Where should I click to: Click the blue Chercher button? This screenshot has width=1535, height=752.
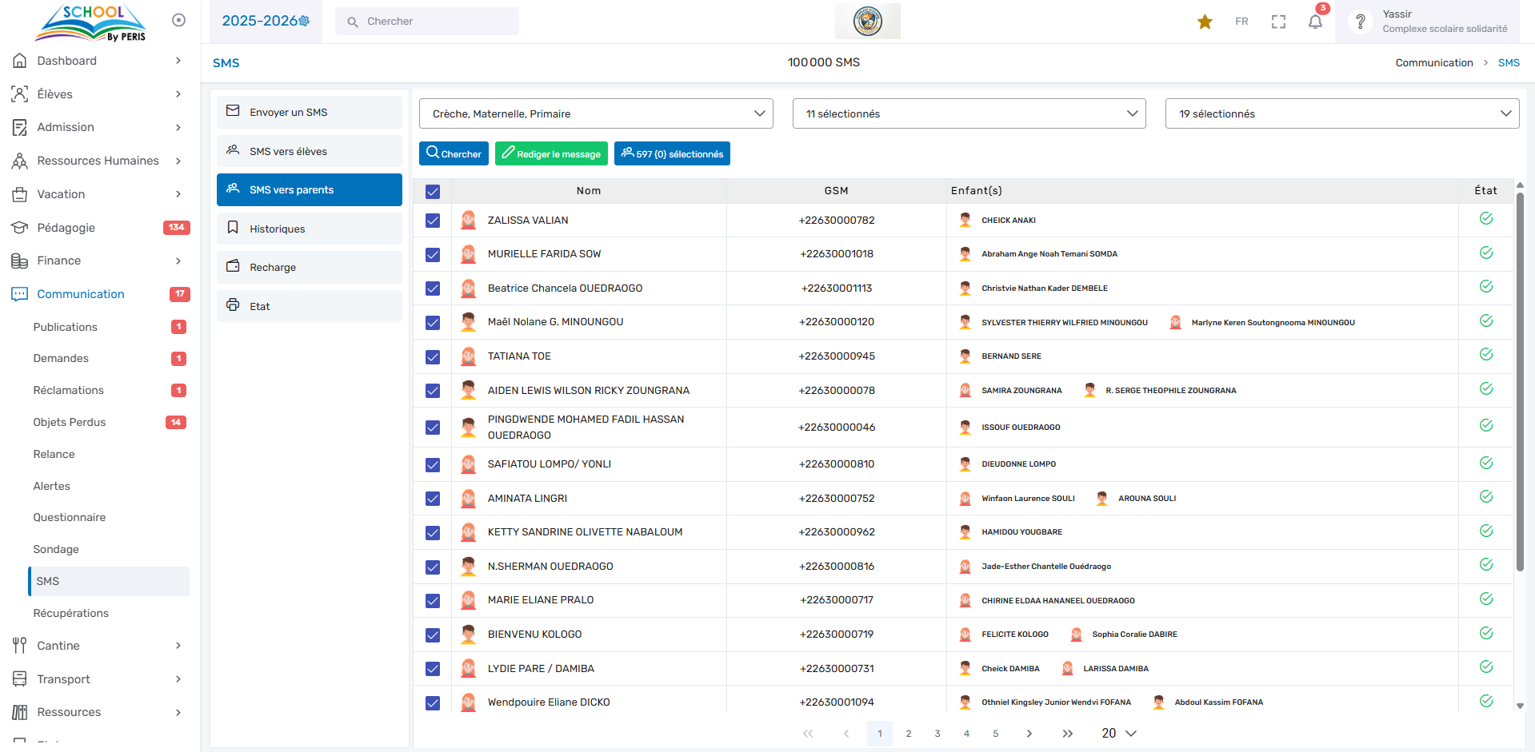click(454, 153)
